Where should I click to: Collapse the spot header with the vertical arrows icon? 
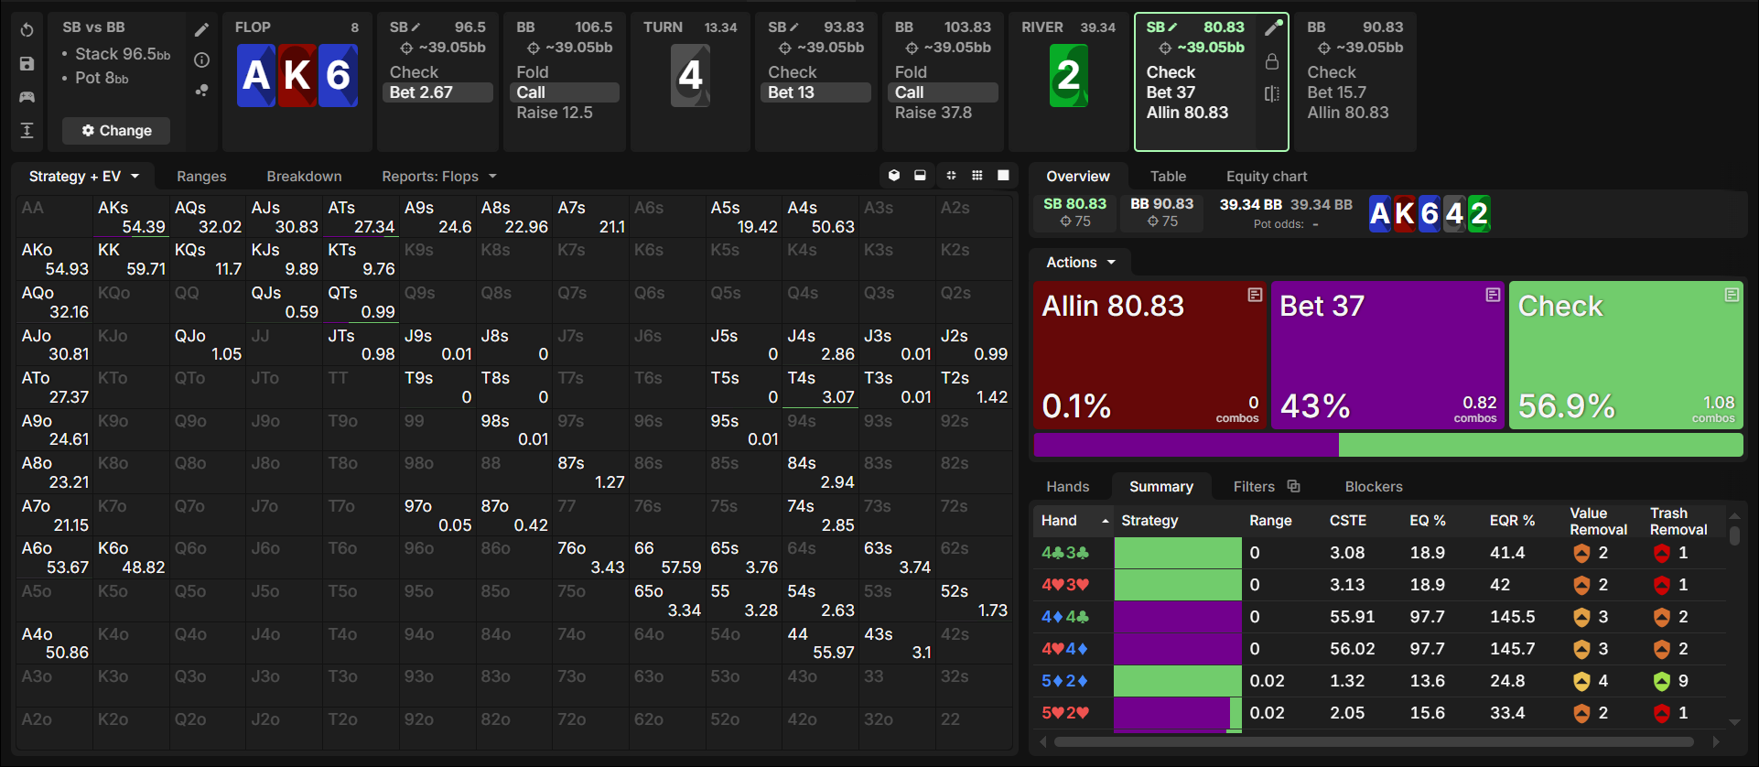tap(27, 131)
